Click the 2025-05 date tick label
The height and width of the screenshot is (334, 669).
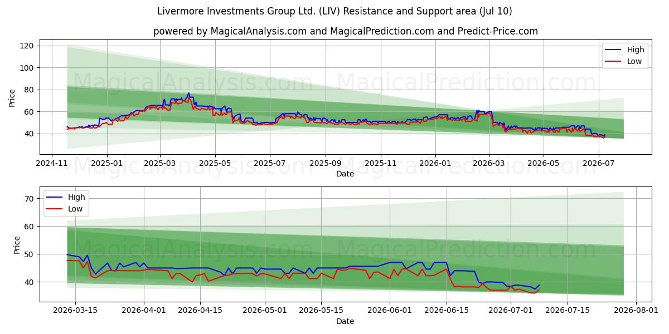coord(215,163)
